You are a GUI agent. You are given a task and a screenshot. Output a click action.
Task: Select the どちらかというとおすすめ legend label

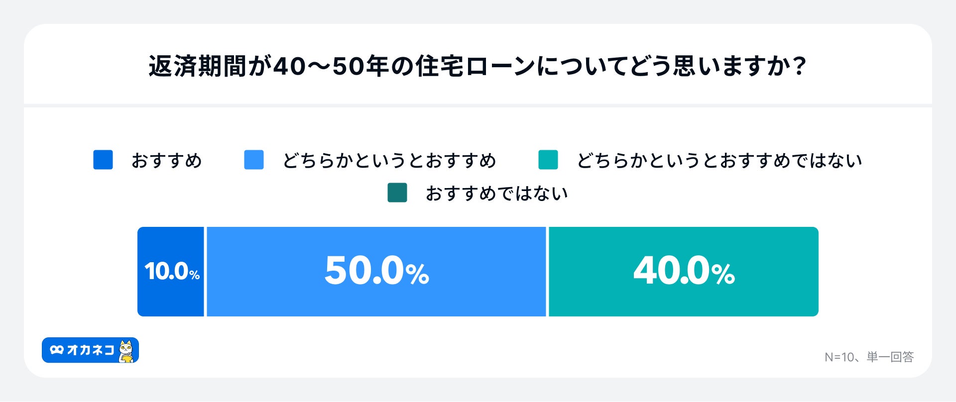[389, 161]
